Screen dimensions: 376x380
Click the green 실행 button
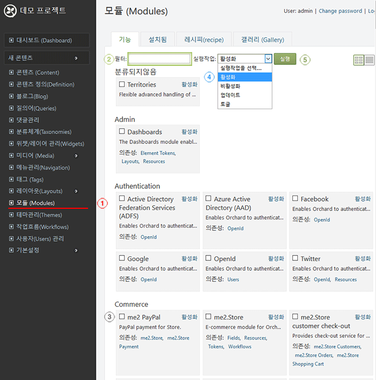(285, 59)
